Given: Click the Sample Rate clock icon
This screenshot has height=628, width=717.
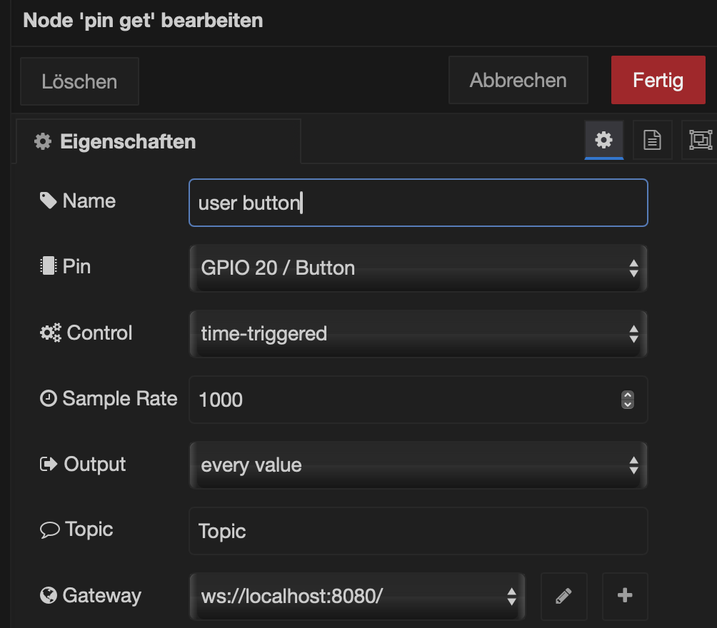Looking at the screenshot, I should pos(48,399).
